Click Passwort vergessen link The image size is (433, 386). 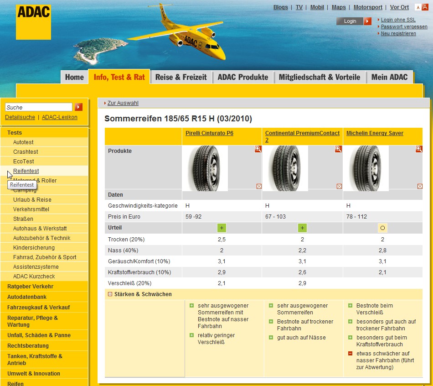tap(404, 26)
